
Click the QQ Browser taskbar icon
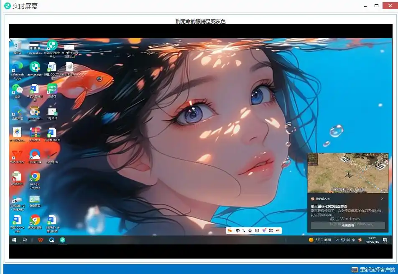[x=51, y=240]
